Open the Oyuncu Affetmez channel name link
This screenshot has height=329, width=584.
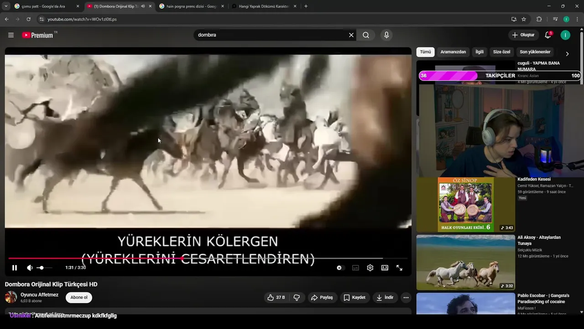40,295
